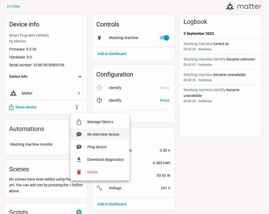Click Add to dashboard under Controls
Image resolution: width=269 pixels, height=214 pixels.
[112, 53]
